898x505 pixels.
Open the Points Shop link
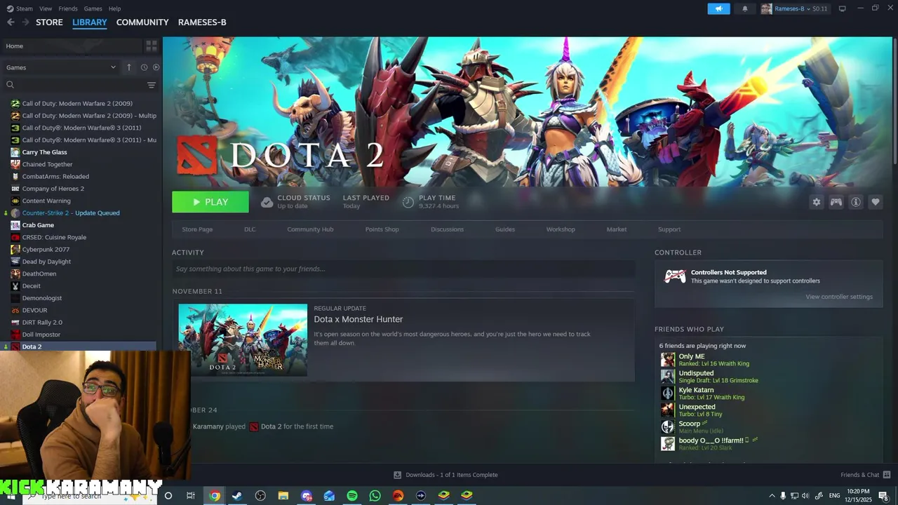click(x=382, y=229)
